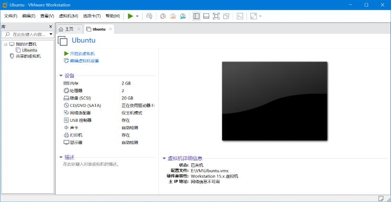This screenshot has width=391, height=202.
Task: Click the USB icon beside USB 控制器
Action: (x=67, y=120)
